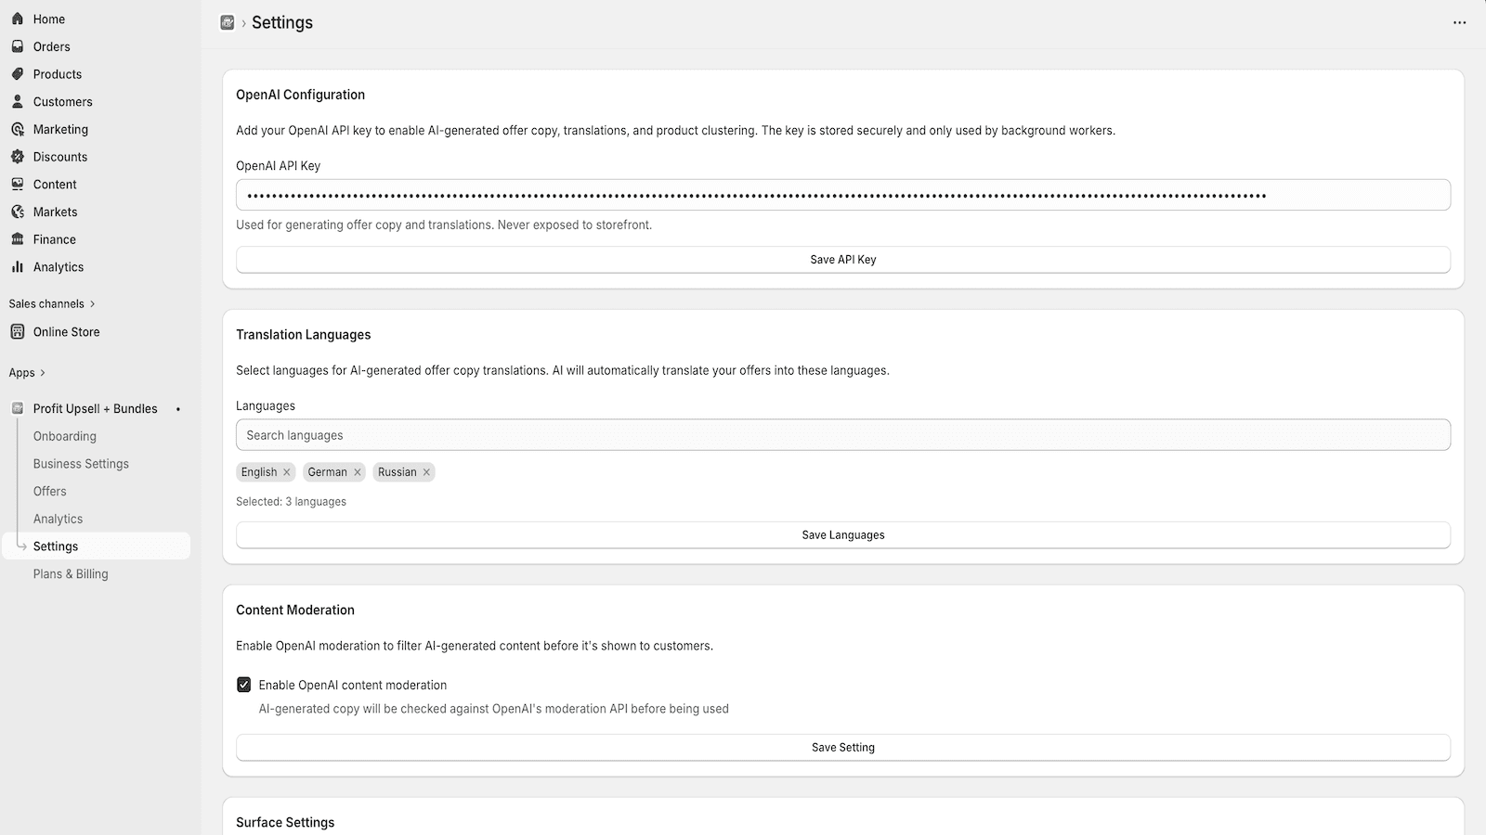Viewport: 1486px width, 835px height.
Task: Disable Enable OpenAI content moderation
Action: tap(243, 685)
